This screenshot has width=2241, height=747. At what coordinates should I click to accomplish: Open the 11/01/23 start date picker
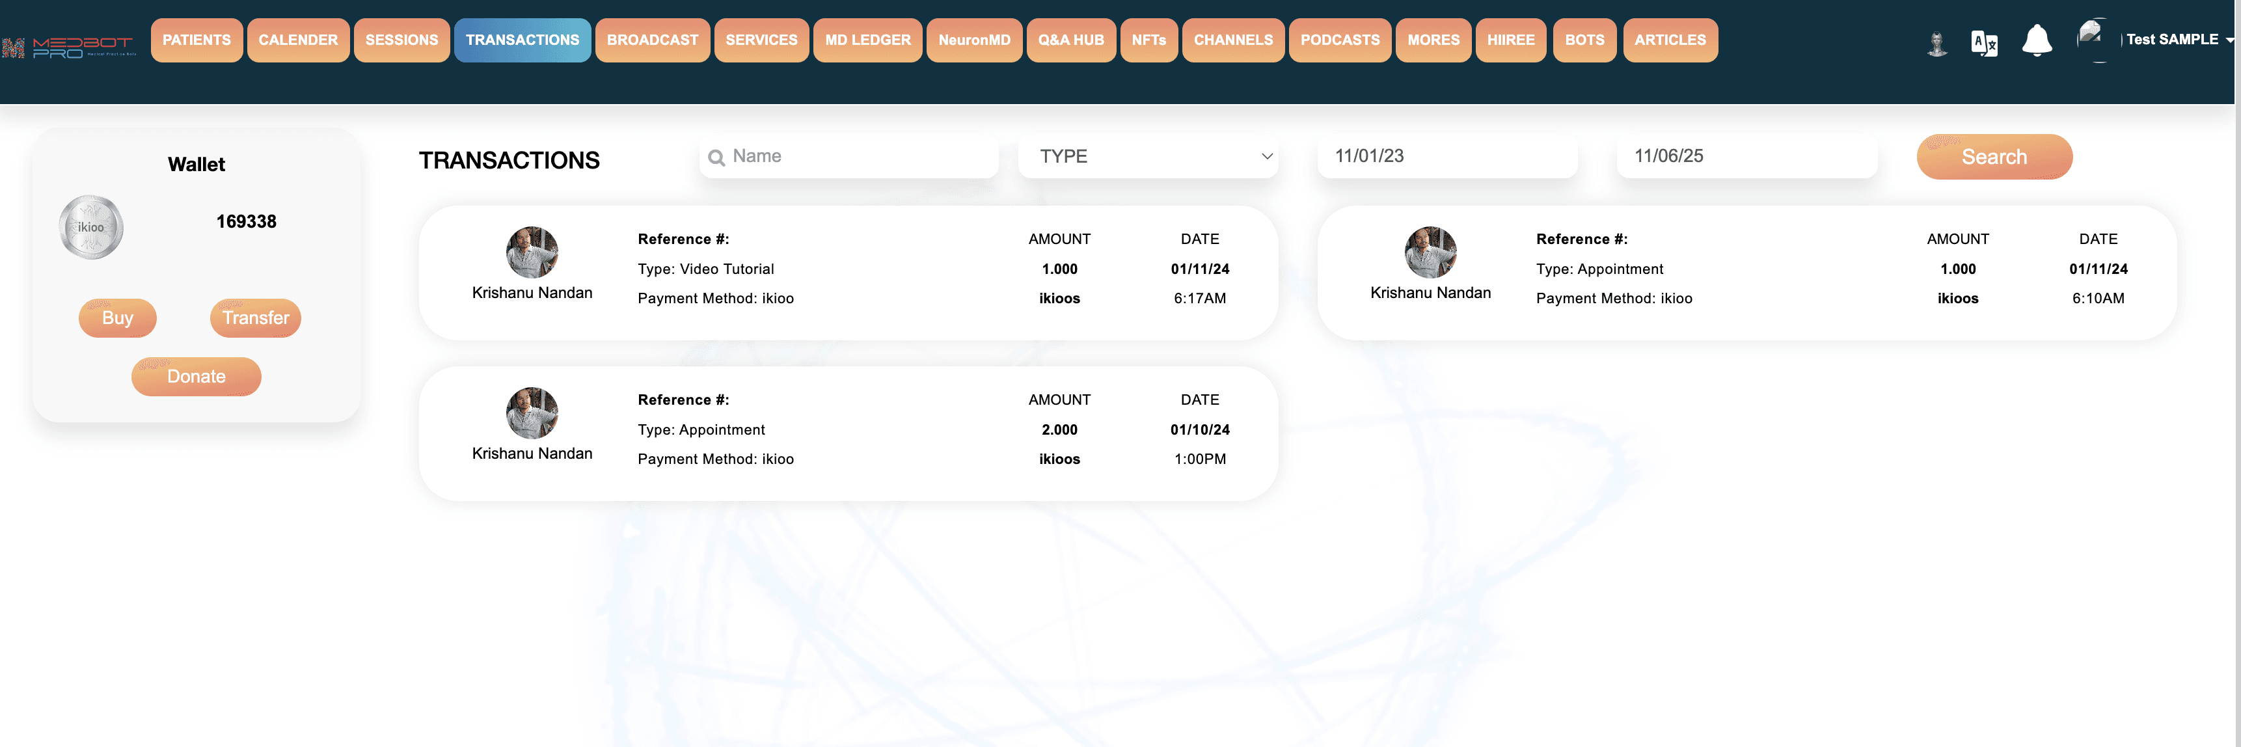click(x=1446, y=157)
